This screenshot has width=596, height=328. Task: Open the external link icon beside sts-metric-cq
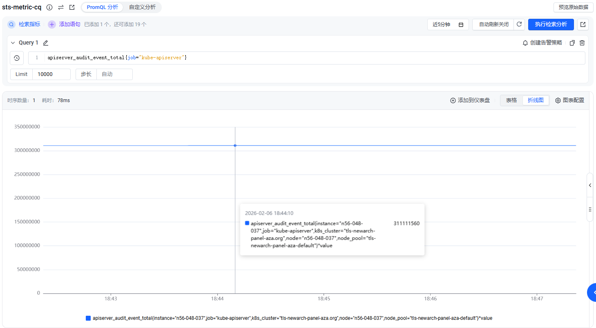(x=72, y=7)
